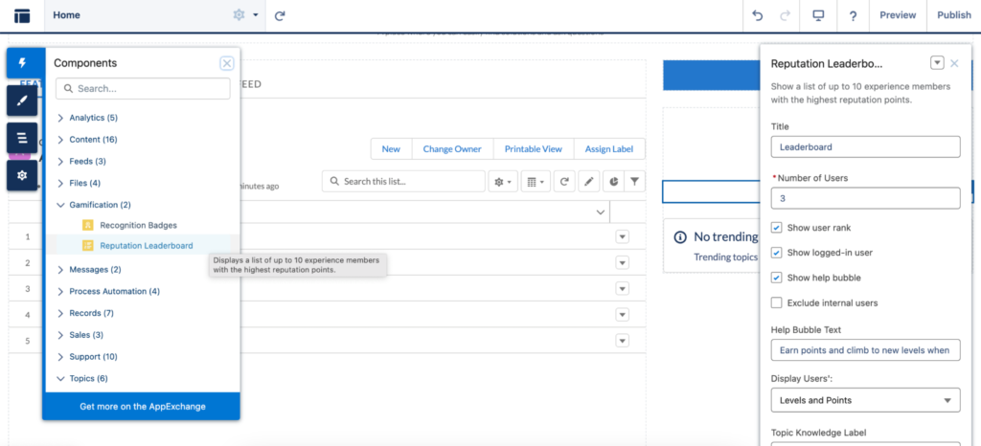Screen dimensions: 981x446
Task: Click Get more on the AppExchange
Action: (143, 406)
